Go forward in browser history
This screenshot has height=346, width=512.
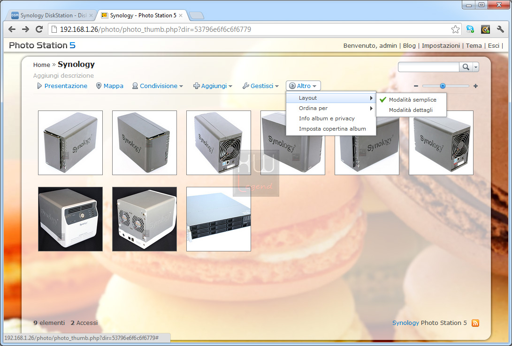point(25,29)
